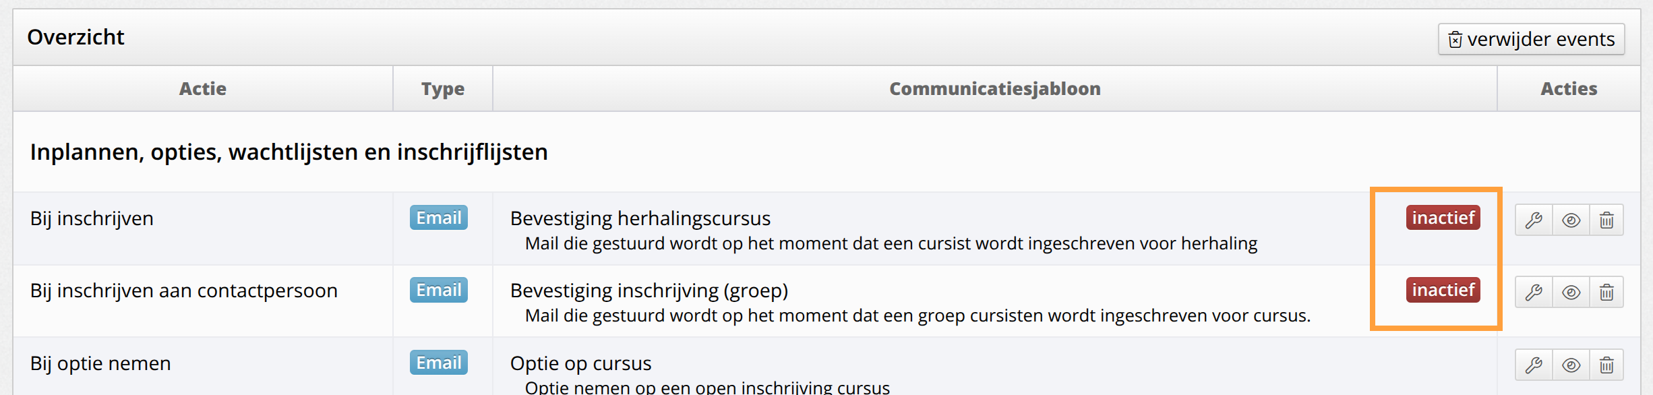Screen dimensions: 1653x395
Task: Sort by the 'Actie' column header
Action: [x=203, y=88]
